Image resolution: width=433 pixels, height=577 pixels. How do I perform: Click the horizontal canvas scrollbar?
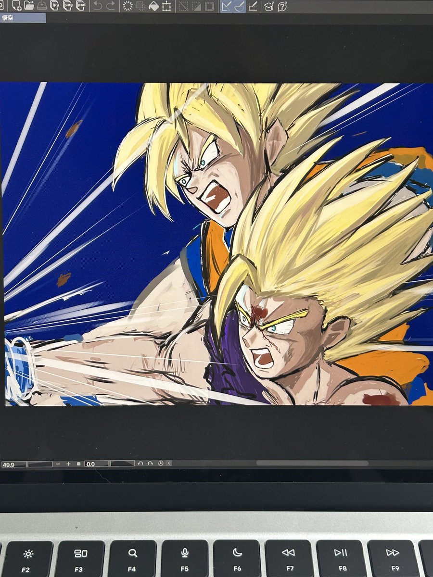tap(312, 464)
